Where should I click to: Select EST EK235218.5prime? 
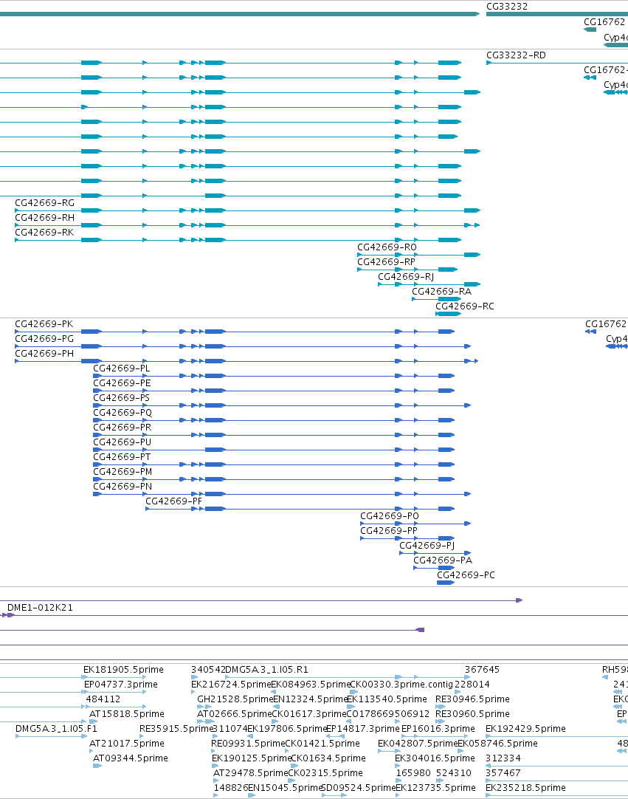click(525, 788)
